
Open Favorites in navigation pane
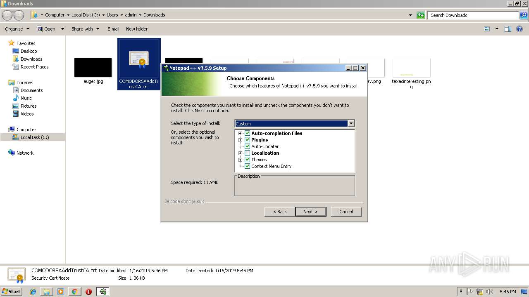pyautogui.click(x=26, y=43)
